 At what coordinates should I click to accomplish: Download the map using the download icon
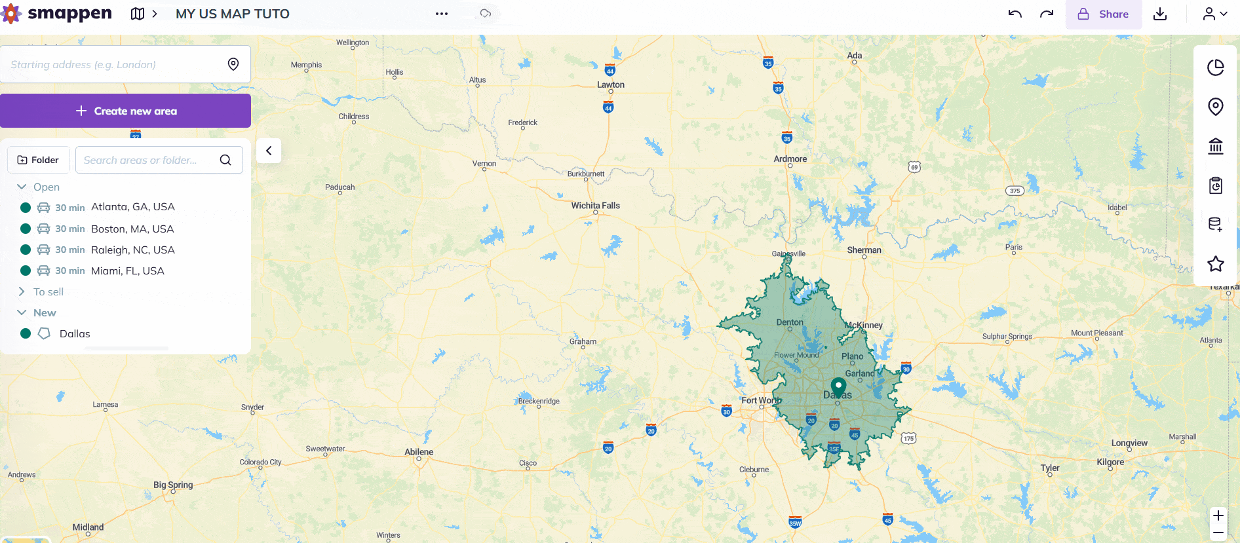(1160, 14)
